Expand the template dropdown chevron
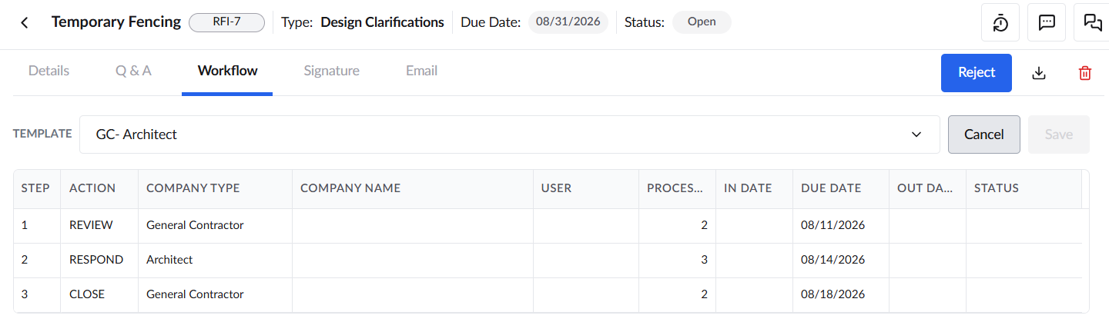This screenshot has width=1109, height=332. [x=916, y=134]
